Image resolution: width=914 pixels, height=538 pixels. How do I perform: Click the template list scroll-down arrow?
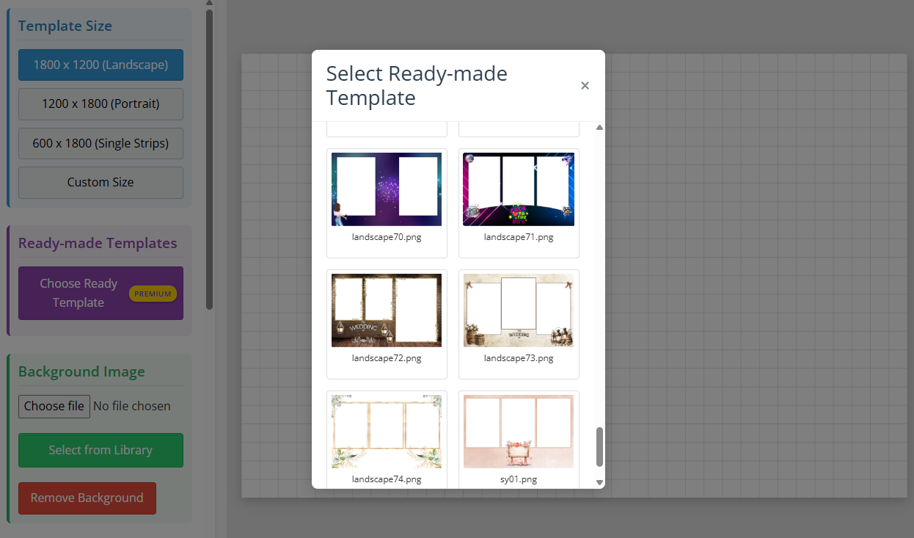(599, 482)
